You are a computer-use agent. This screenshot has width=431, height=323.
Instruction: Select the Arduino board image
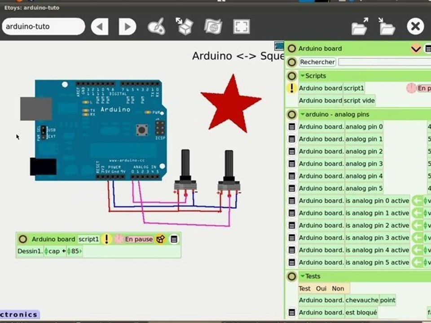click(x=94, y=130)
